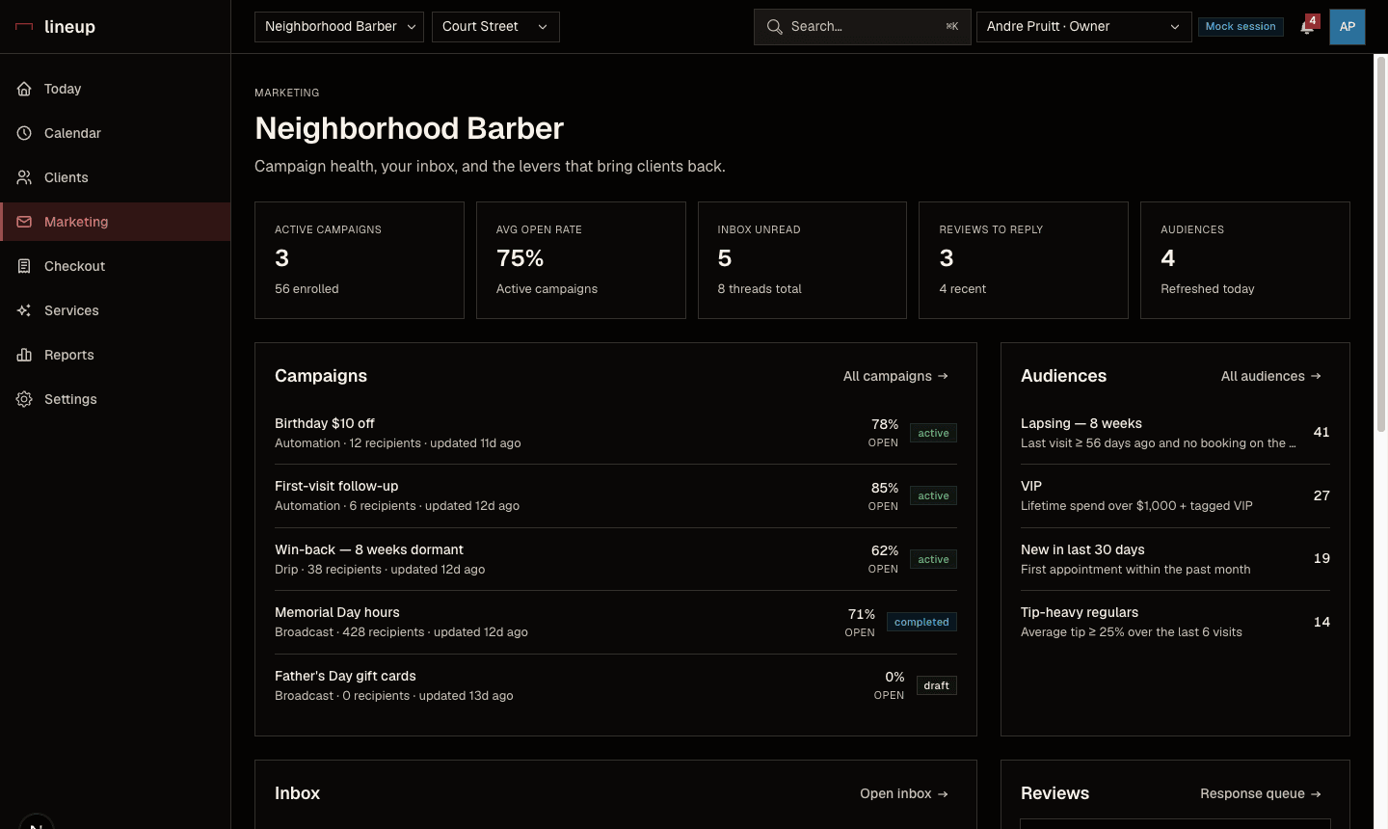This screenshot has height=829, width=1388.
Task: Open the Birthday $10 off campaign
Action: click(616, 433)
